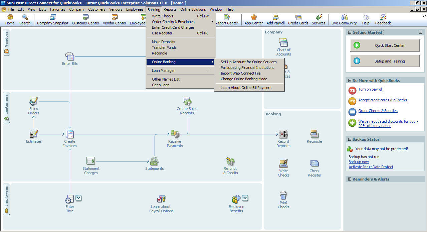Click the Employees side tab
This screenshot has width=427, height=232.
pos(6,200)
